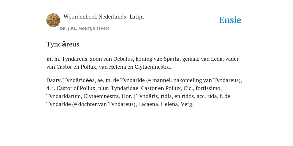Screen dimensions: 293x146
Task: Select the author line DR. J.F.L. MONTIJN (1949)
Action: pyautogui.click(x=85, y=29)
